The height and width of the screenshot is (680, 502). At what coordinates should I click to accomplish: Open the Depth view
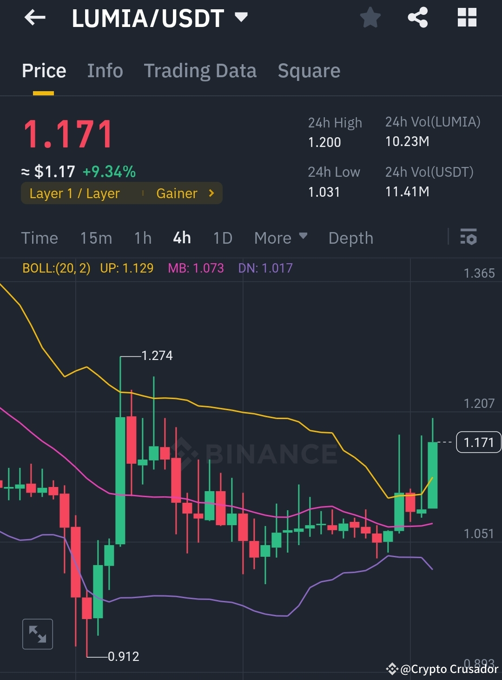pos(350,238)
